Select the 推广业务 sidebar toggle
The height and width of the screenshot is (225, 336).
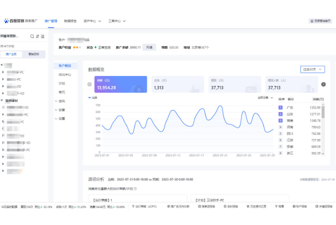coord(11,54)
